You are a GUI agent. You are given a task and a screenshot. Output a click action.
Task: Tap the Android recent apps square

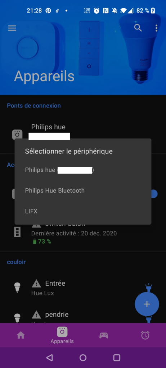tap(117, 358)
